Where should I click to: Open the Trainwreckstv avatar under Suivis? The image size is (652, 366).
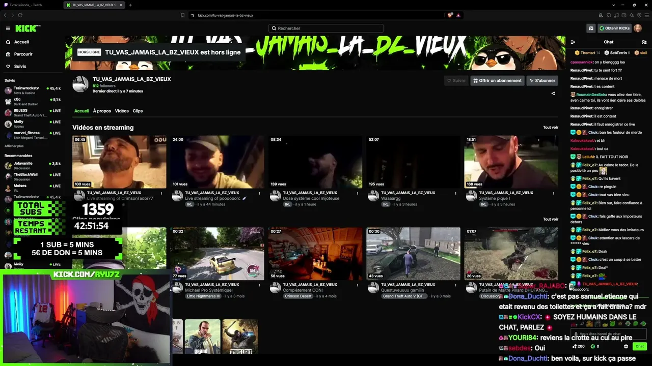[8, 90]
